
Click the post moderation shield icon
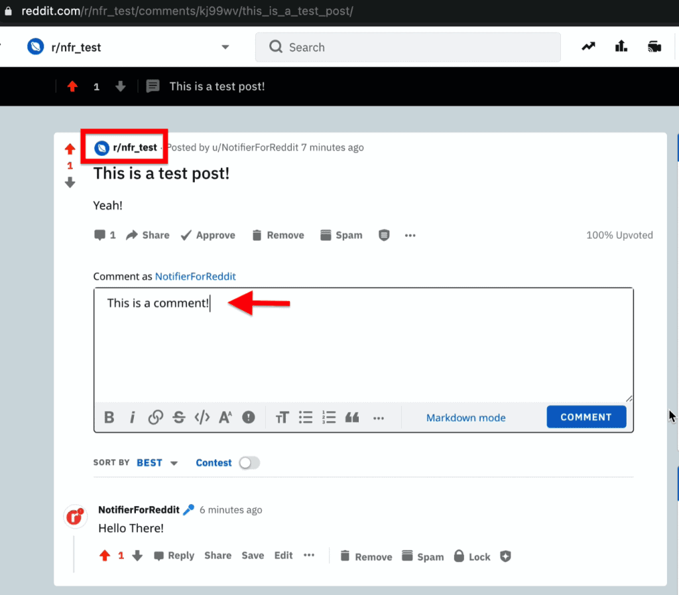tap(384, 235)
